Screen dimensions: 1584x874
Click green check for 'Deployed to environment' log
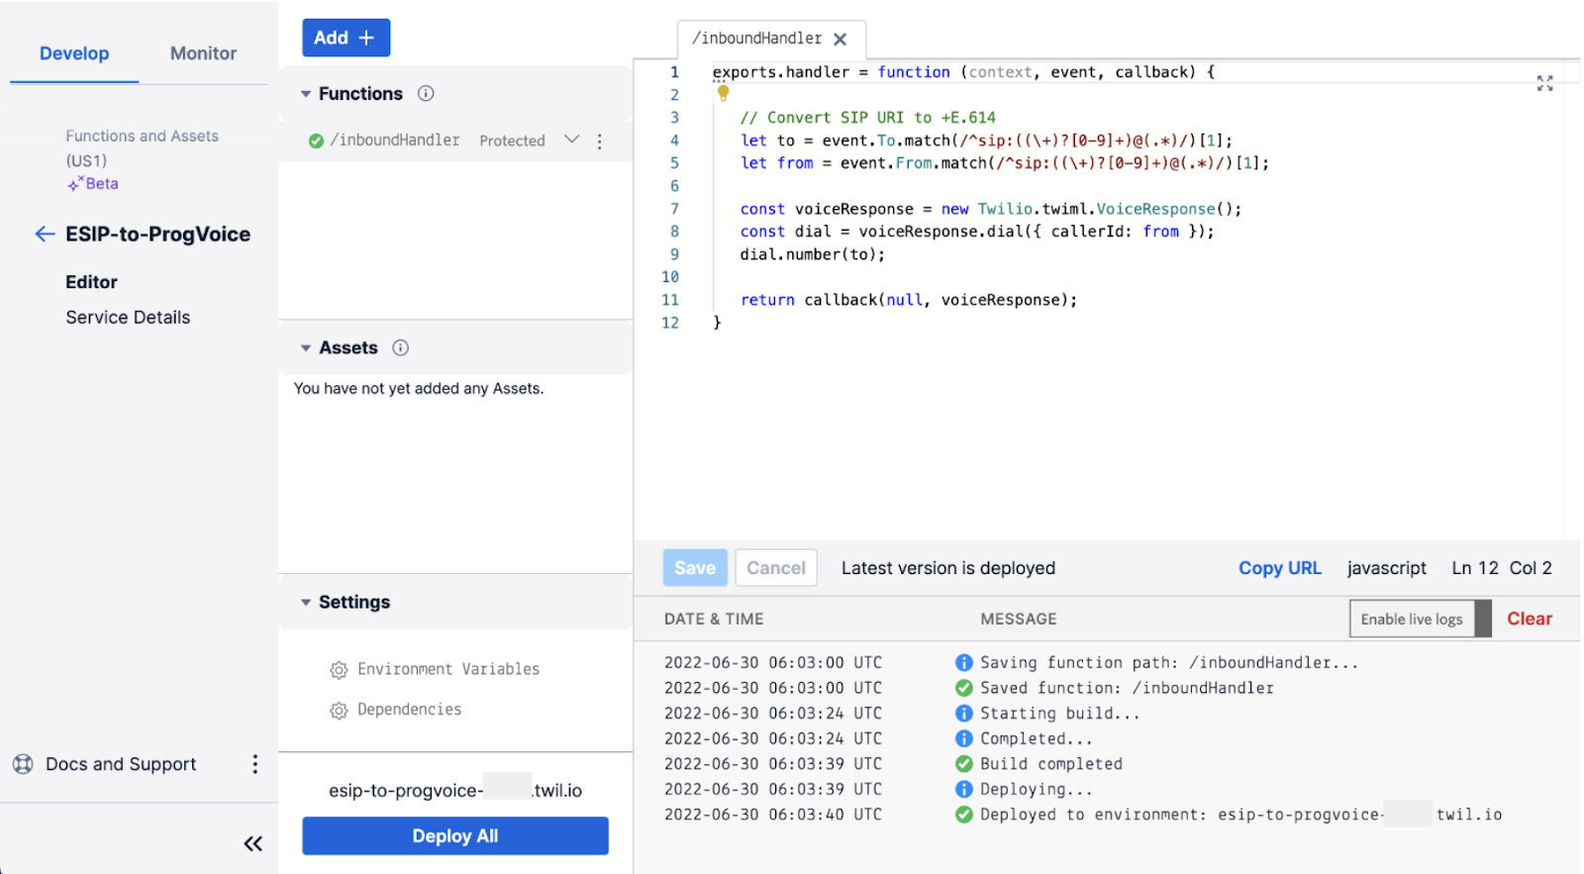(x=963, y=815)
